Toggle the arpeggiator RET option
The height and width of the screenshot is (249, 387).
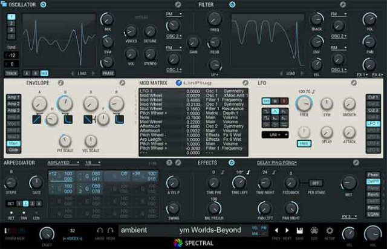coord(11,213)
